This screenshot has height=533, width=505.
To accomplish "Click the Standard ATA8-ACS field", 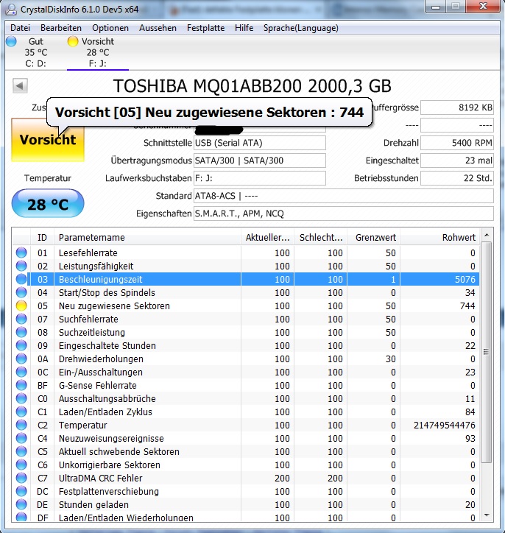I will pyautogui.click(x=344, y=196).
